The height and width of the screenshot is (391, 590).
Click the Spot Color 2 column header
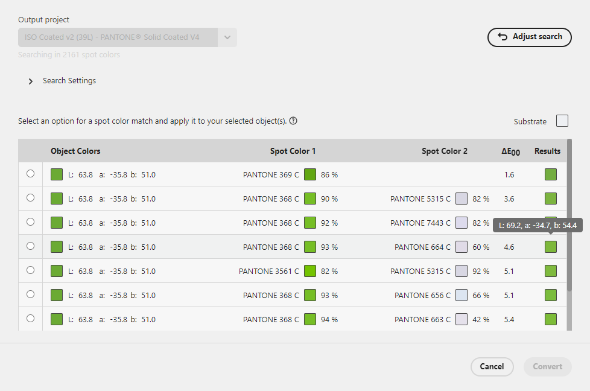445,151
